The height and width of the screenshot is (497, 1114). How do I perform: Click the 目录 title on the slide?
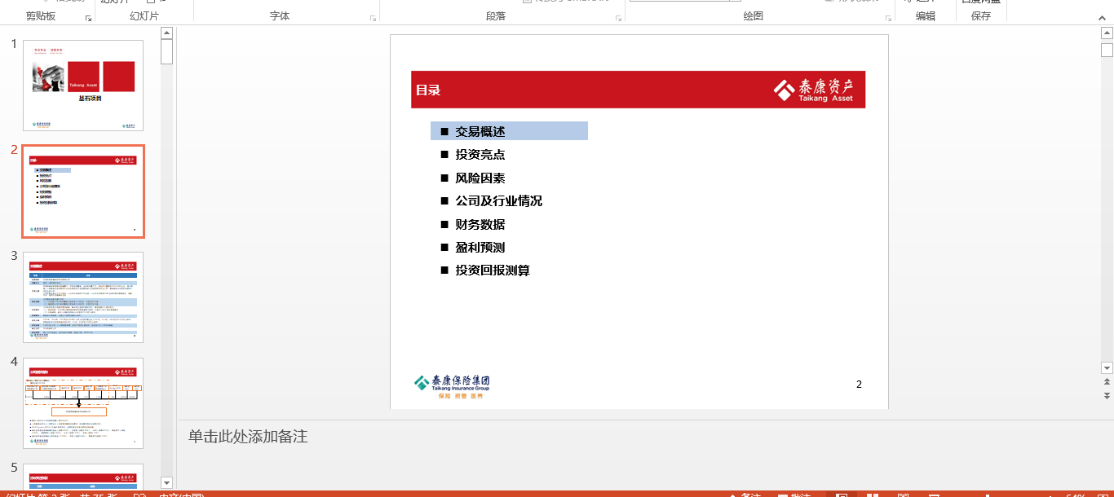428,90
